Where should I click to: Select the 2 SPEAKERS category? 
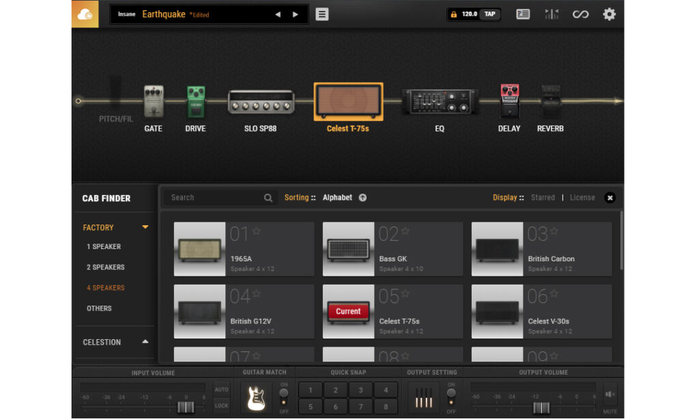point(106,267)
